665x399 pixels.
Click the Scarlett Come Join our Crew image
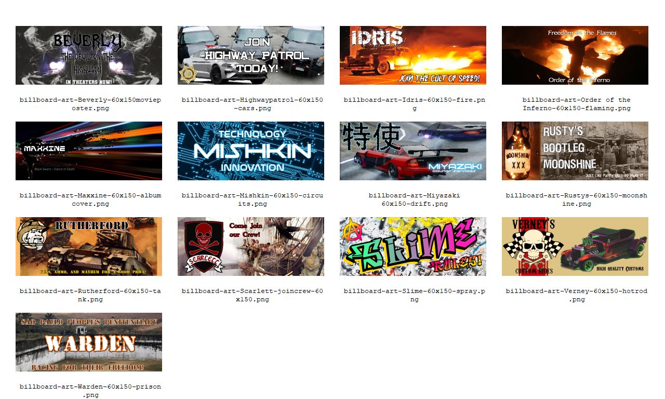(x=250, y=246)
